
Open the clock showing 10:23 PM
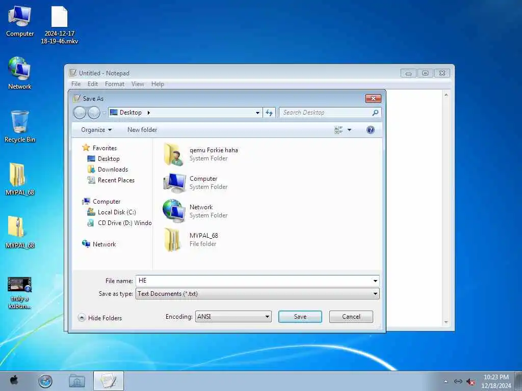[496, 381]
